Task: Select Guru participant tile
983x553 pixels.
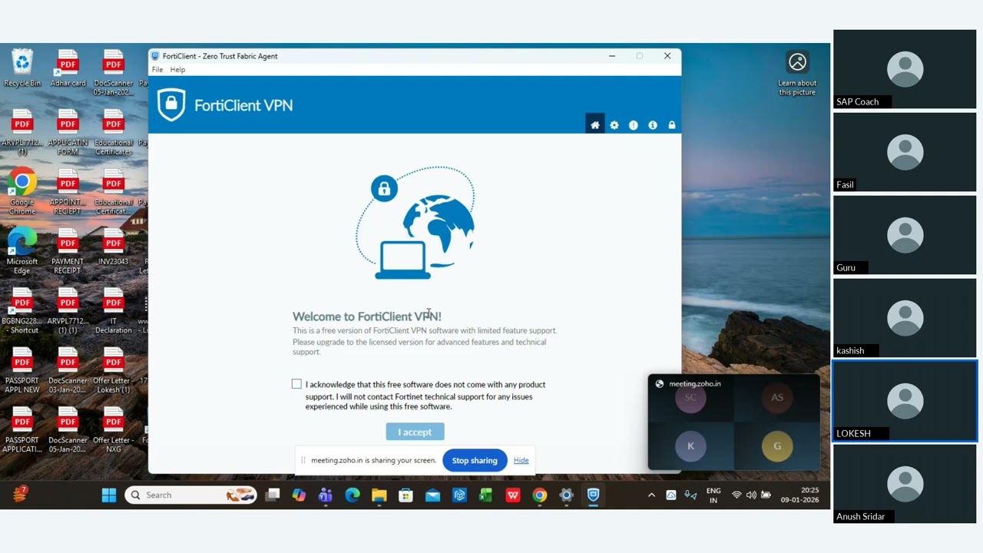Action: [x=905, y=235]
